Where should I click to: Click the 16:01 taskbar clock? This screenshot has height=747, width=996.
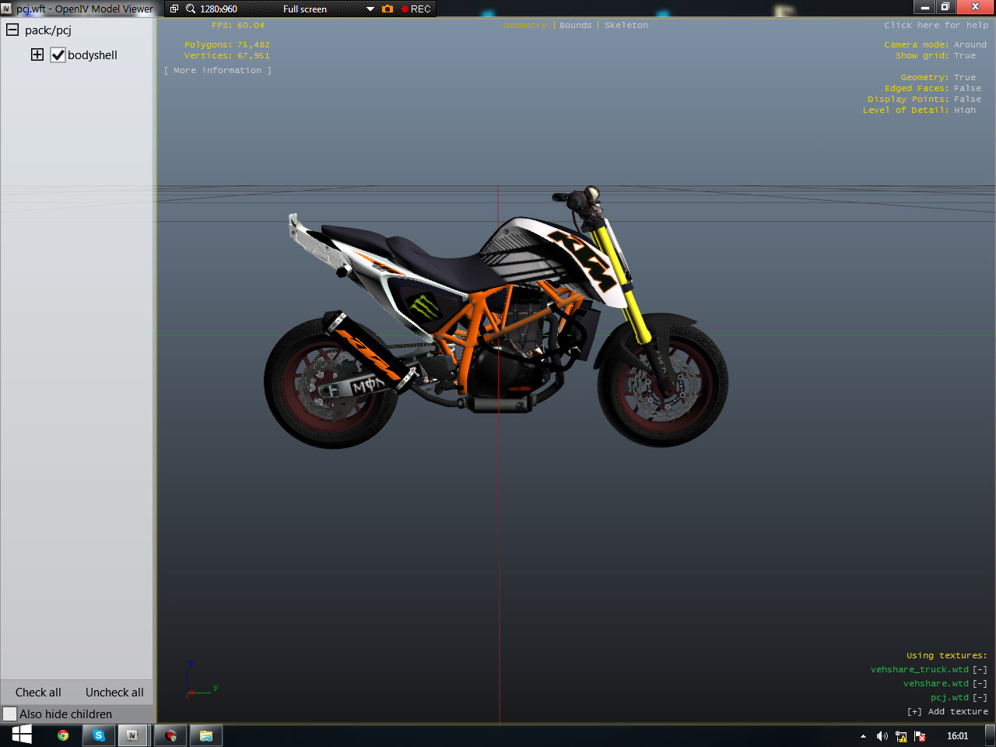958,736
